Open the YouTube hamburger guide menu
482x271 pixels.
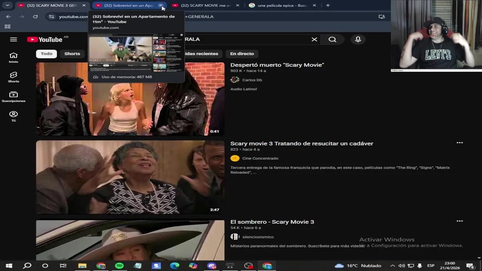point(14,40)
